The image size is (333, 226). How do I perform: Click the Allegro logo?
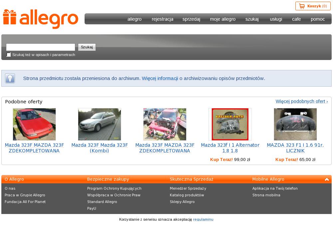41,19
